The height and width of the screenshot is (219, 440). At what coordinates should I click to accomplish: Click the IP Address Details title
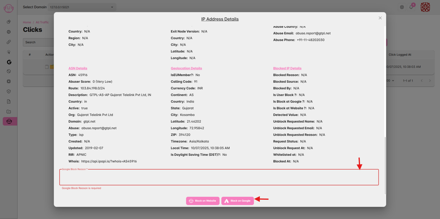(220, 19)
